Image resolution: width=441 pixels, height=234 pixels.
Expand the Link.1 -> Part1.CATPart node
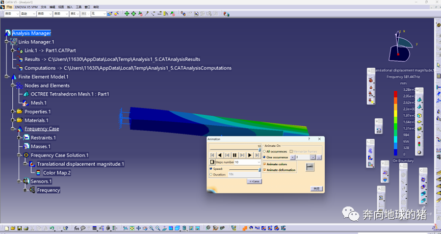13,50
